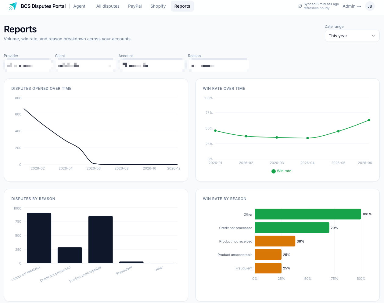Expand the Reason filter dropdown
This screenshot has height=303, width=384.
[218, 65]
